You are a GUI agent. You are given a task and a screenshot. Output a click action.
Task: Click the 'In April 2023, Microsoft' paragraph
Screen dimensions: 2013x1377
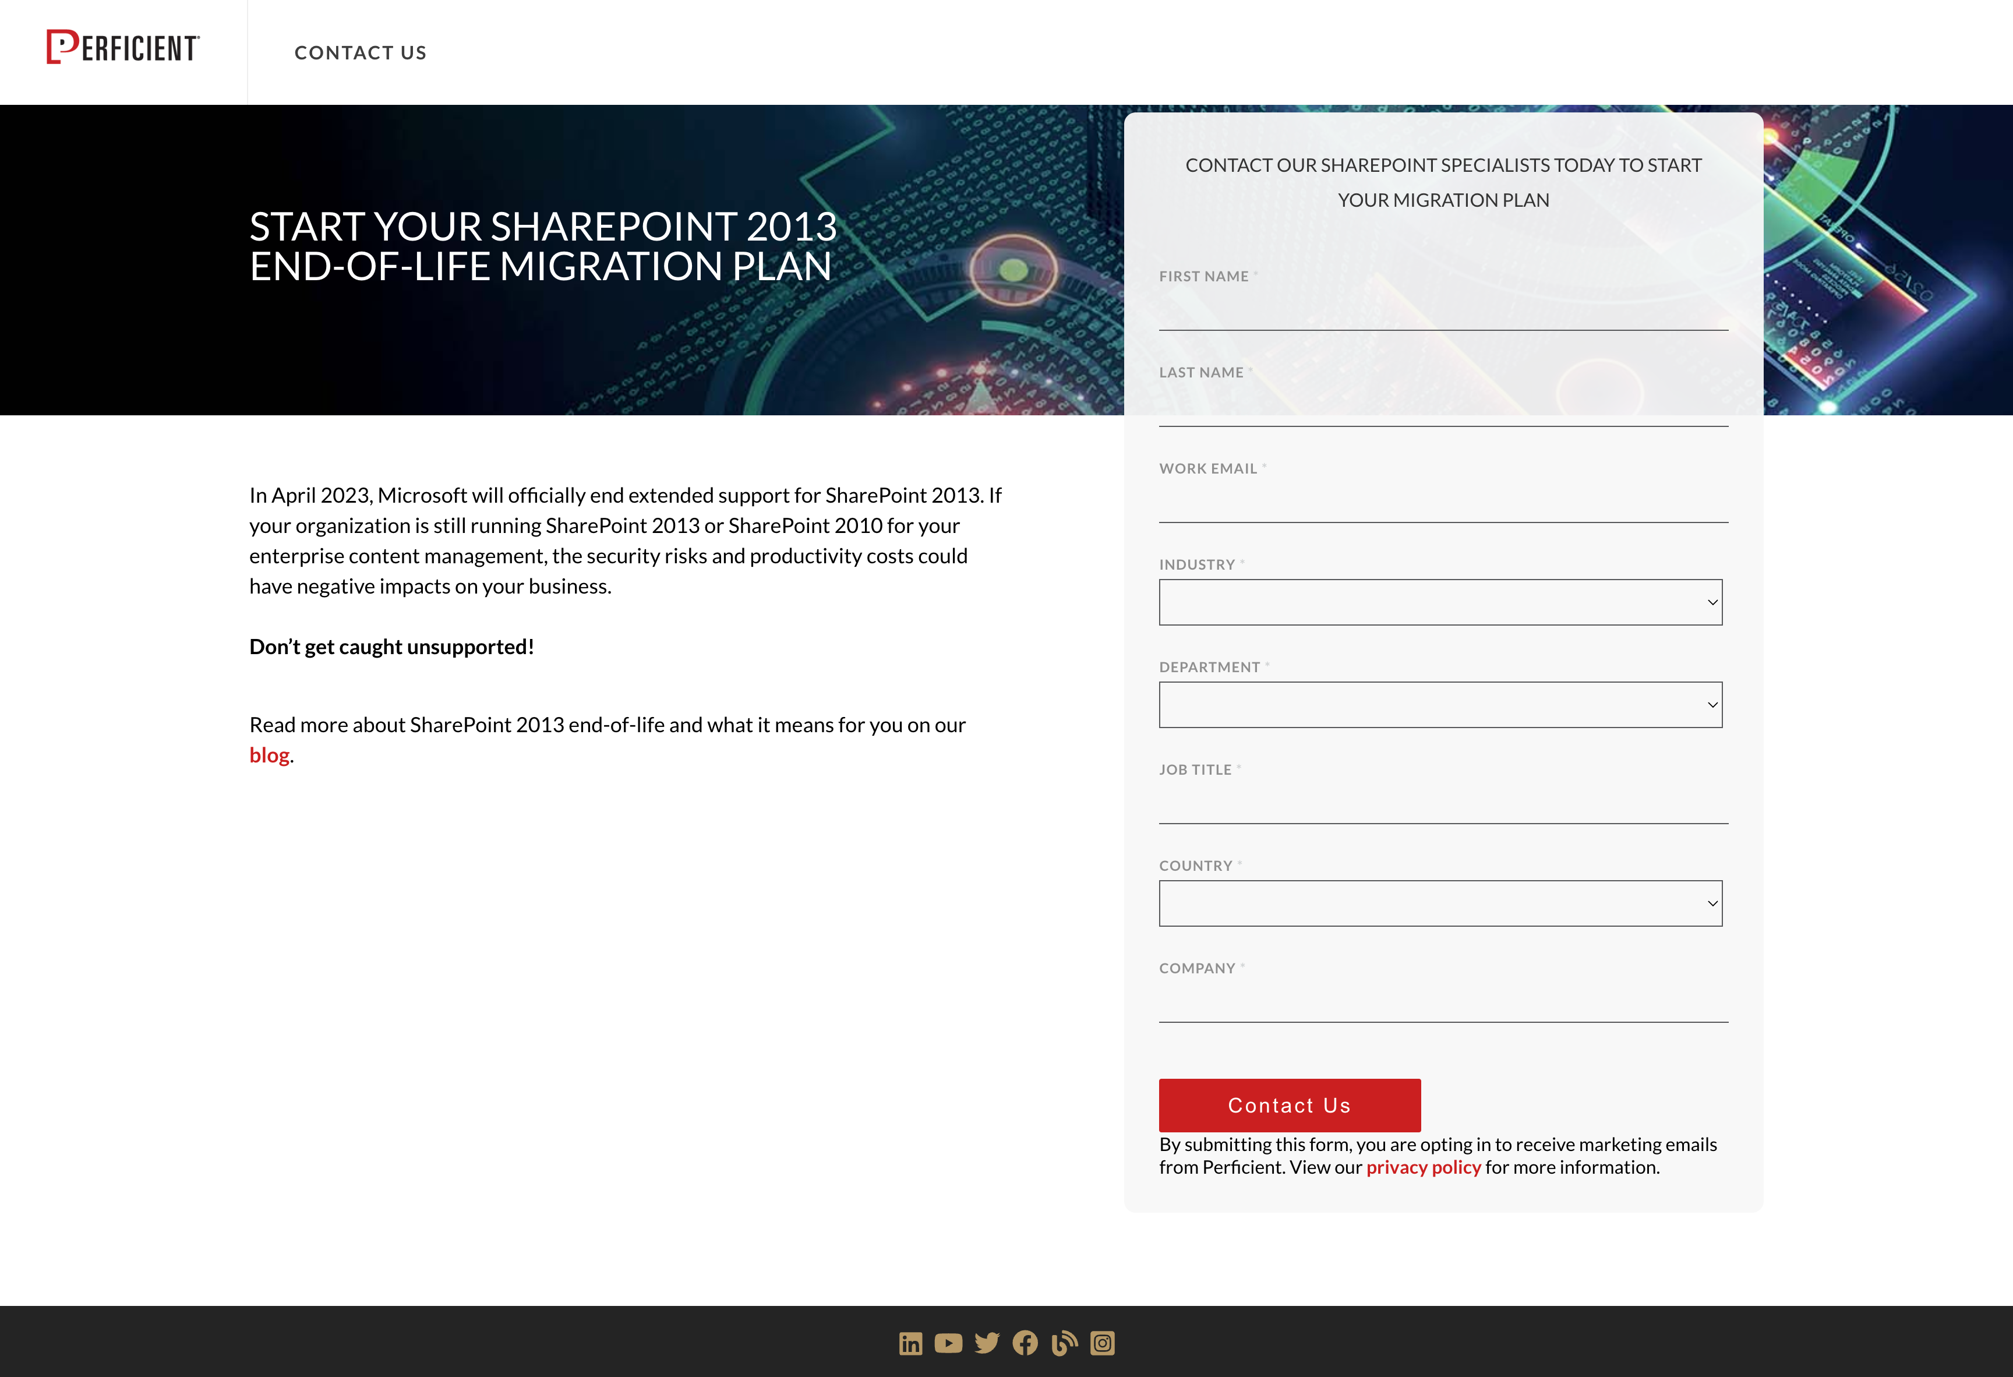pyautogui.click(x=626, y=541)
